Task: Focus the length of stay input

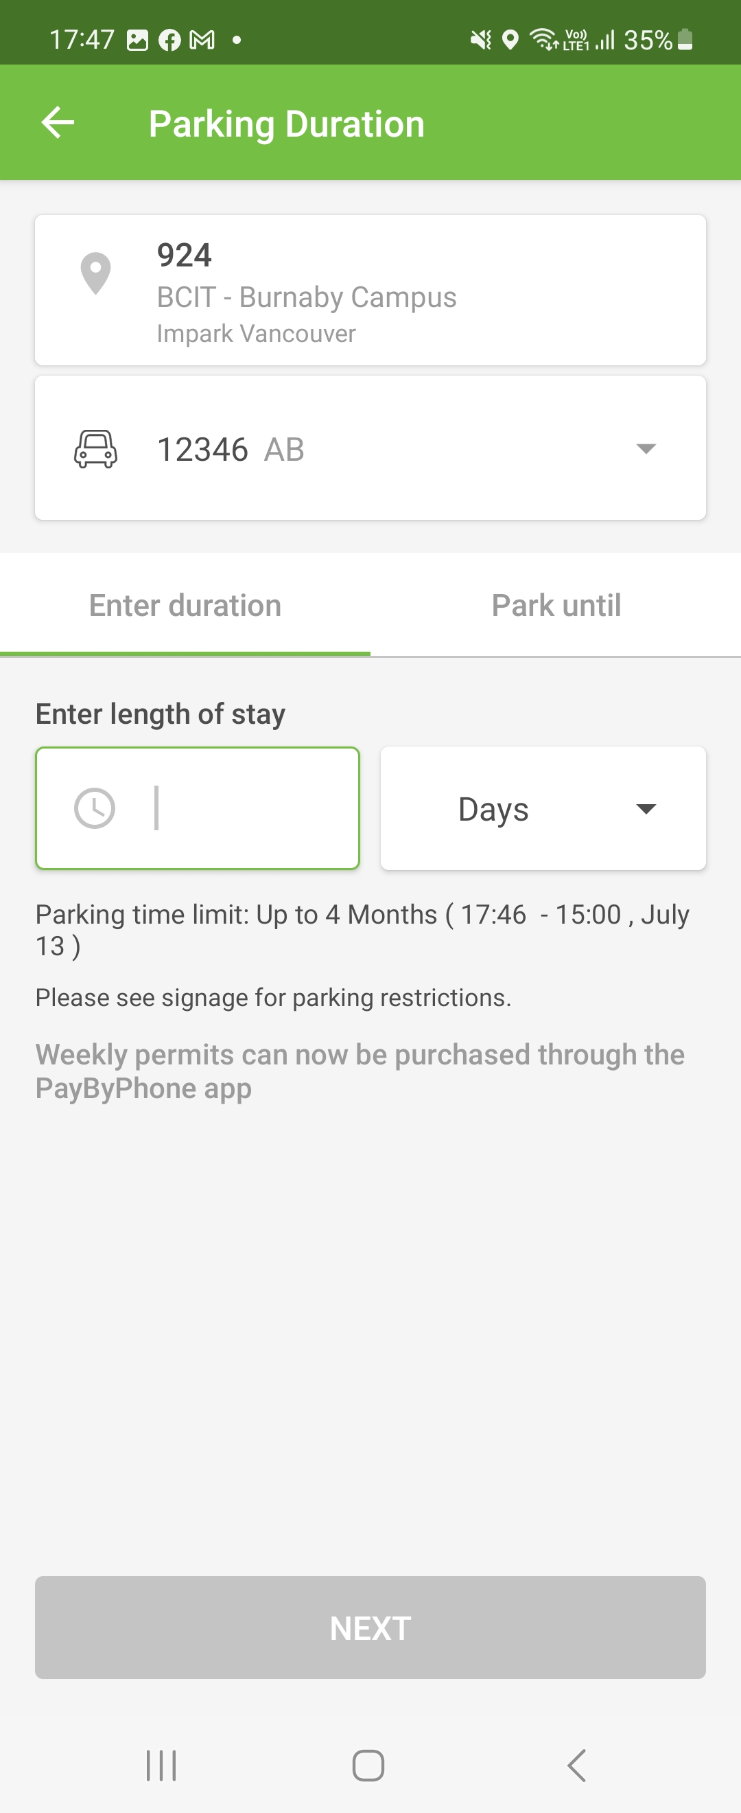Action: pyautogui.click(x=239, y=808)
